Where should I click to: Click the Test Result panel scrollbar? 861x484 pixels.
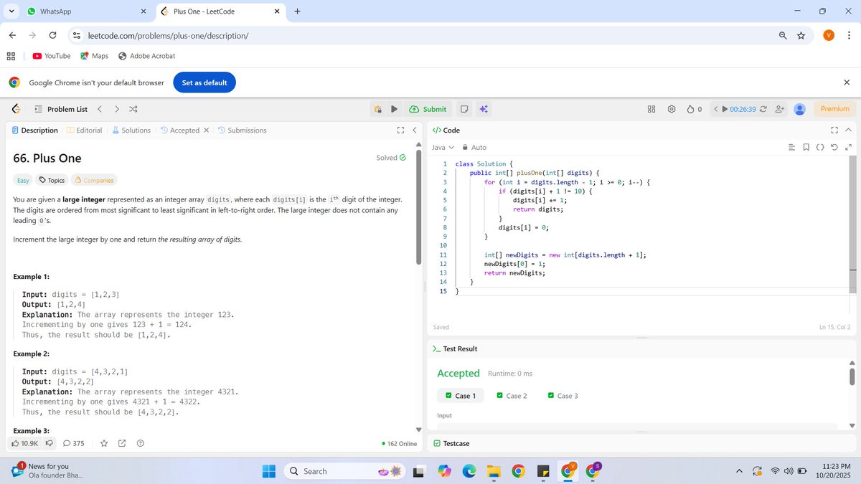[852, 376]
